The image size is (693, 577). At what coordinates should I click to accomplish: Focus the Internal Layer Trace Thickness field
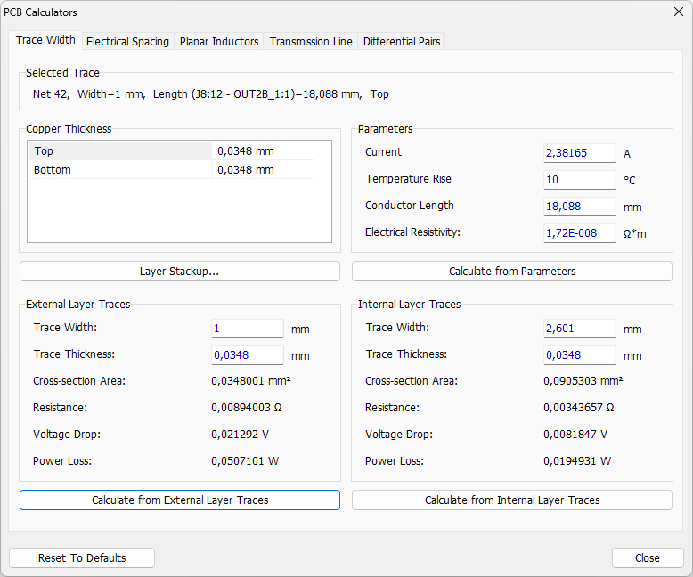tap(579, 355)
